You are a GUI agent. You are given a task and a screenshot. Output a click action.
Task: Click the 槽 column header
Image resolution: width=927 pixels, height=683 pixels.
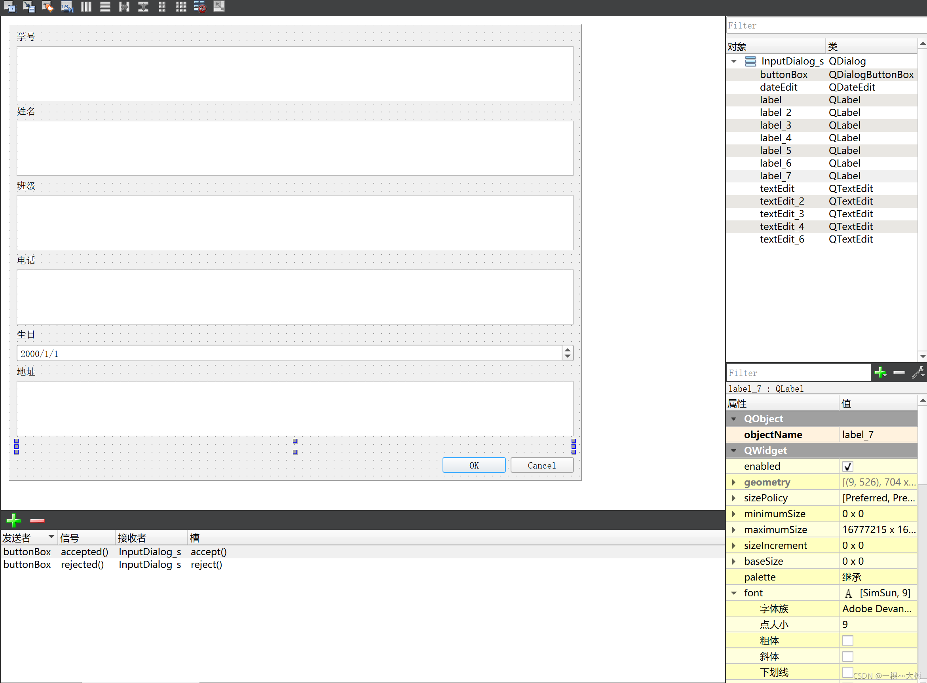click(456, 537)
